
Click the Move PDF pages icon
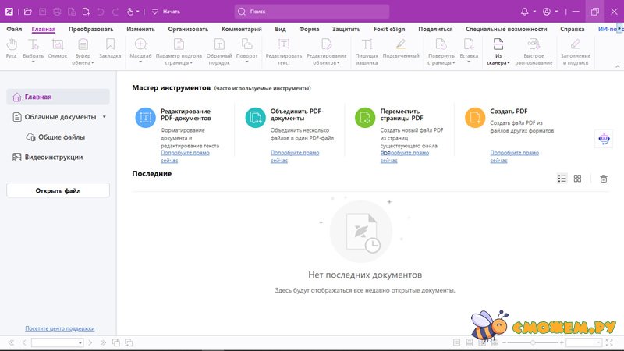pos(365,118)
